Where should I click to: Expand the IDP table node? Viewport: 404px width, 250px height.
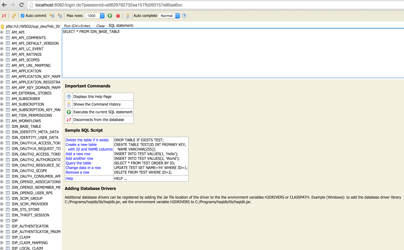pos(2,221)
